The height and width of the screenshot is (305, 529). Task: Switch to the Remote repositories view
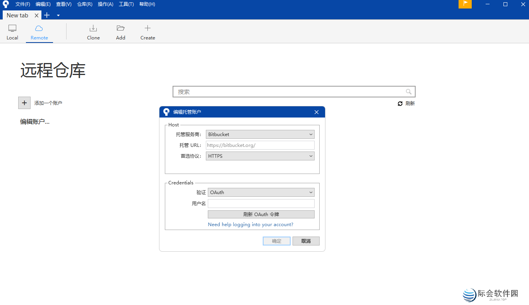coord(39,32)
